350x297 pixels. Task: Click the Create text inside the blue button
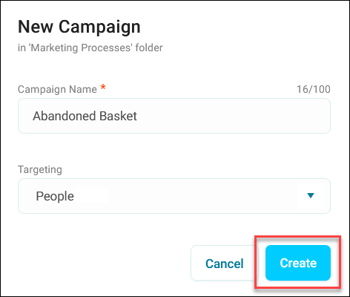click(x=298, y=263)
